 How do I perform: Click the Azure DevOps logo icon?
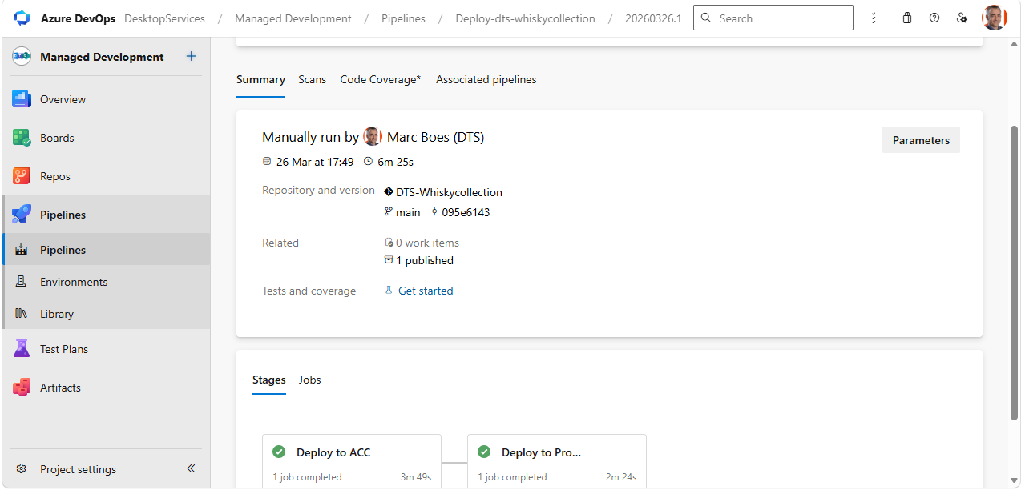21,18
